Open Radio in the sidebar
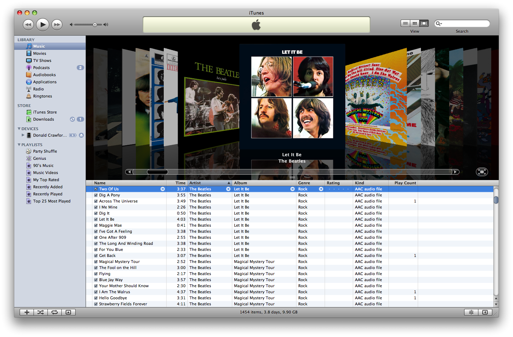Image resolution: width=513 pixels, height=337 pixels. [50, 89]
